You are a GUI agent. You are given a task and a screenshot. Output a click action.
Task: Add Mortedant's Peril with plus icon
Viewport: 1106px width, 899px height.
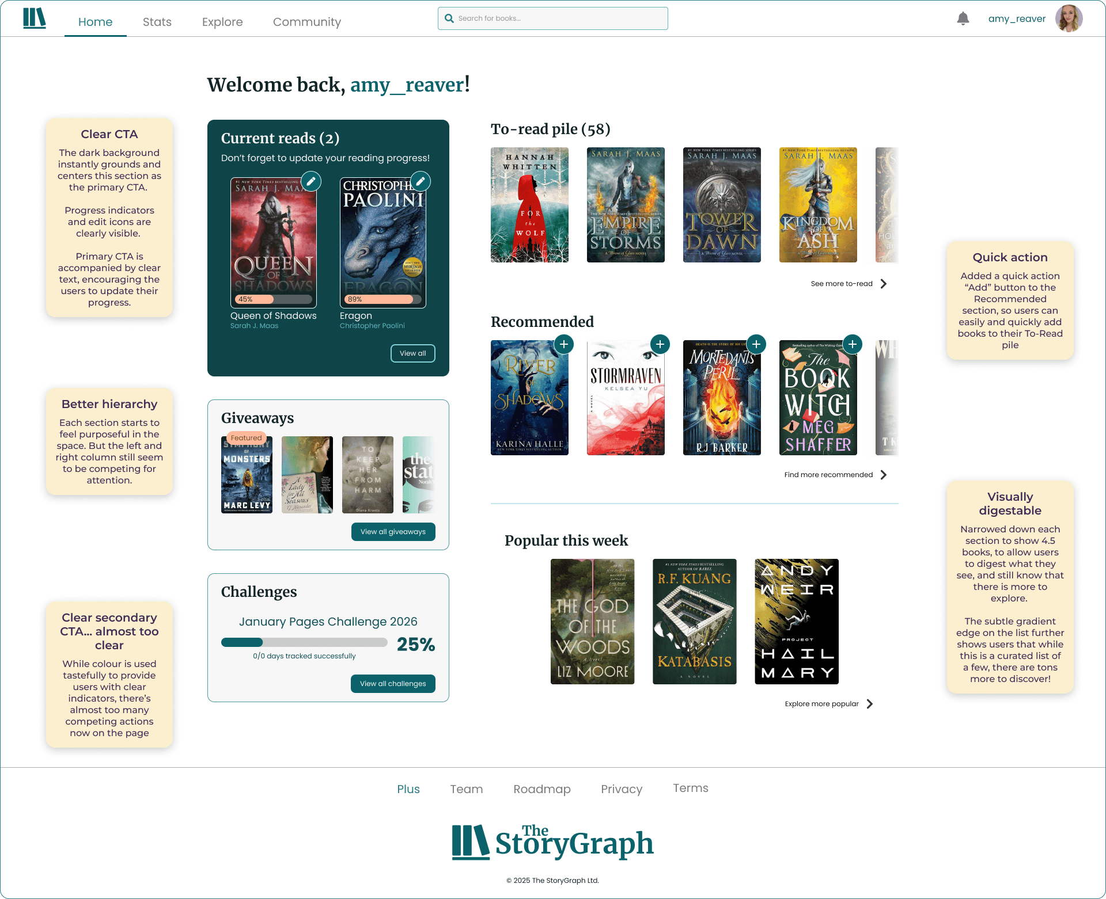pyautogui.click(x=756, y=344)
